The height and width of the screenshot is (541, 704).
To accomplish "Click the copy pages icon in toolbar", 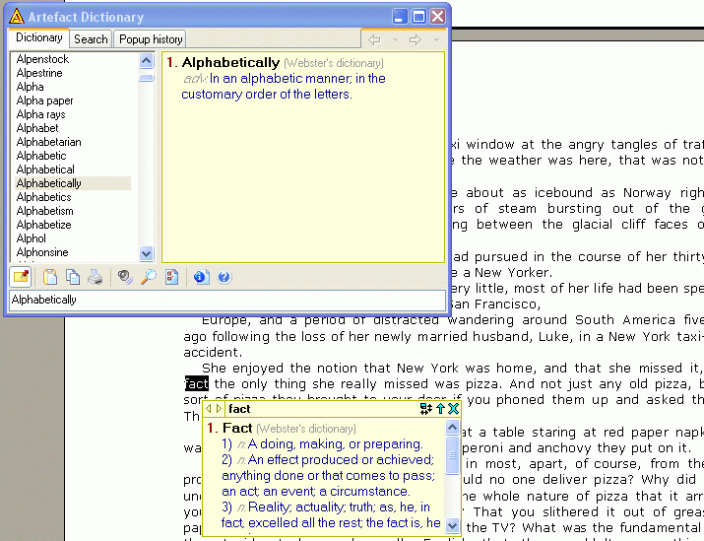I will pyautogui.click(x=73, y=277).
